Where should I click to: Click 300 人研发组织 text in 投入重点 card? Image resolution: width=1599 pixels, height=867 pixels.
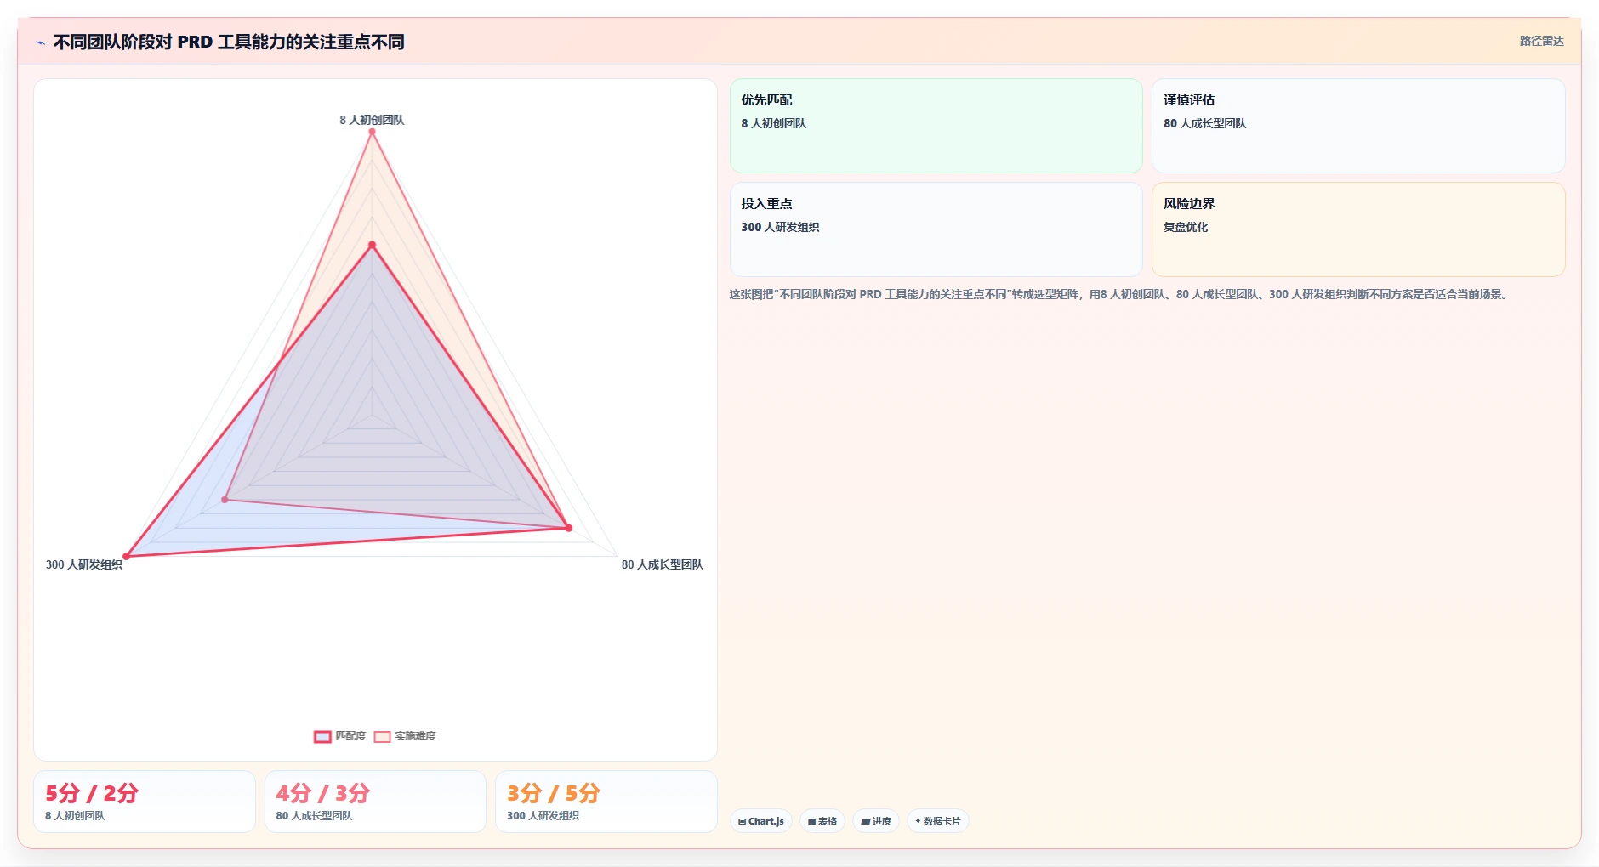(780, 227)
